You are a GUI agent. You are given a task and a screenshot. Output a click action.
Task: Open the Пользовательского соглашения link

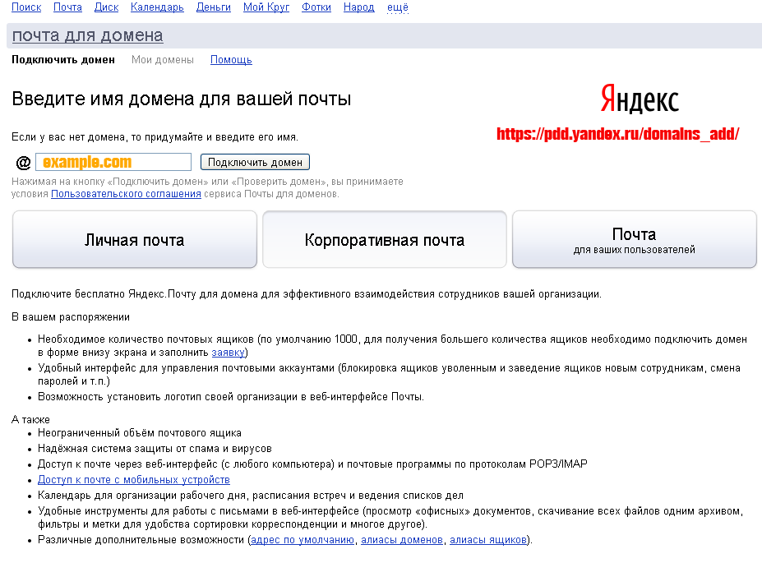pos(126,194)
